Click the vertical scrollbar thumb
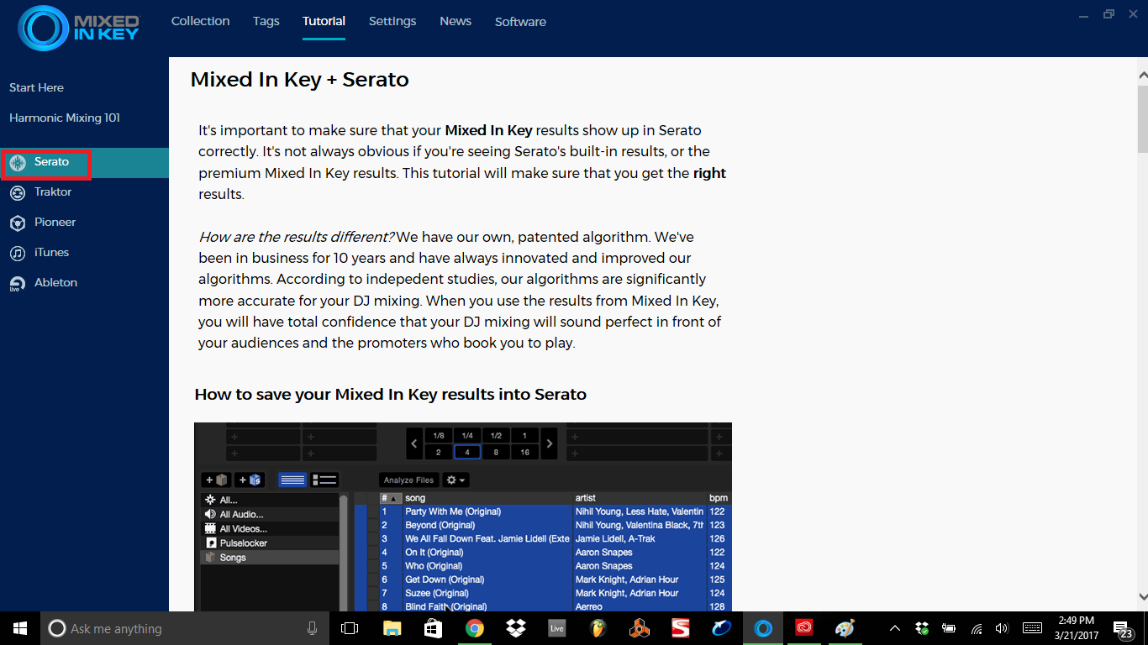The width and height of the screenshot is (1148, 645). point(1143,118)
